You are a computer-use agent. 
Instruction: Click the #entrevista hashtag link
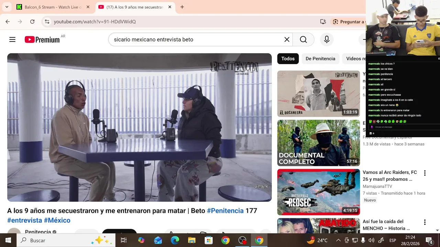click(x=24, y=220)
